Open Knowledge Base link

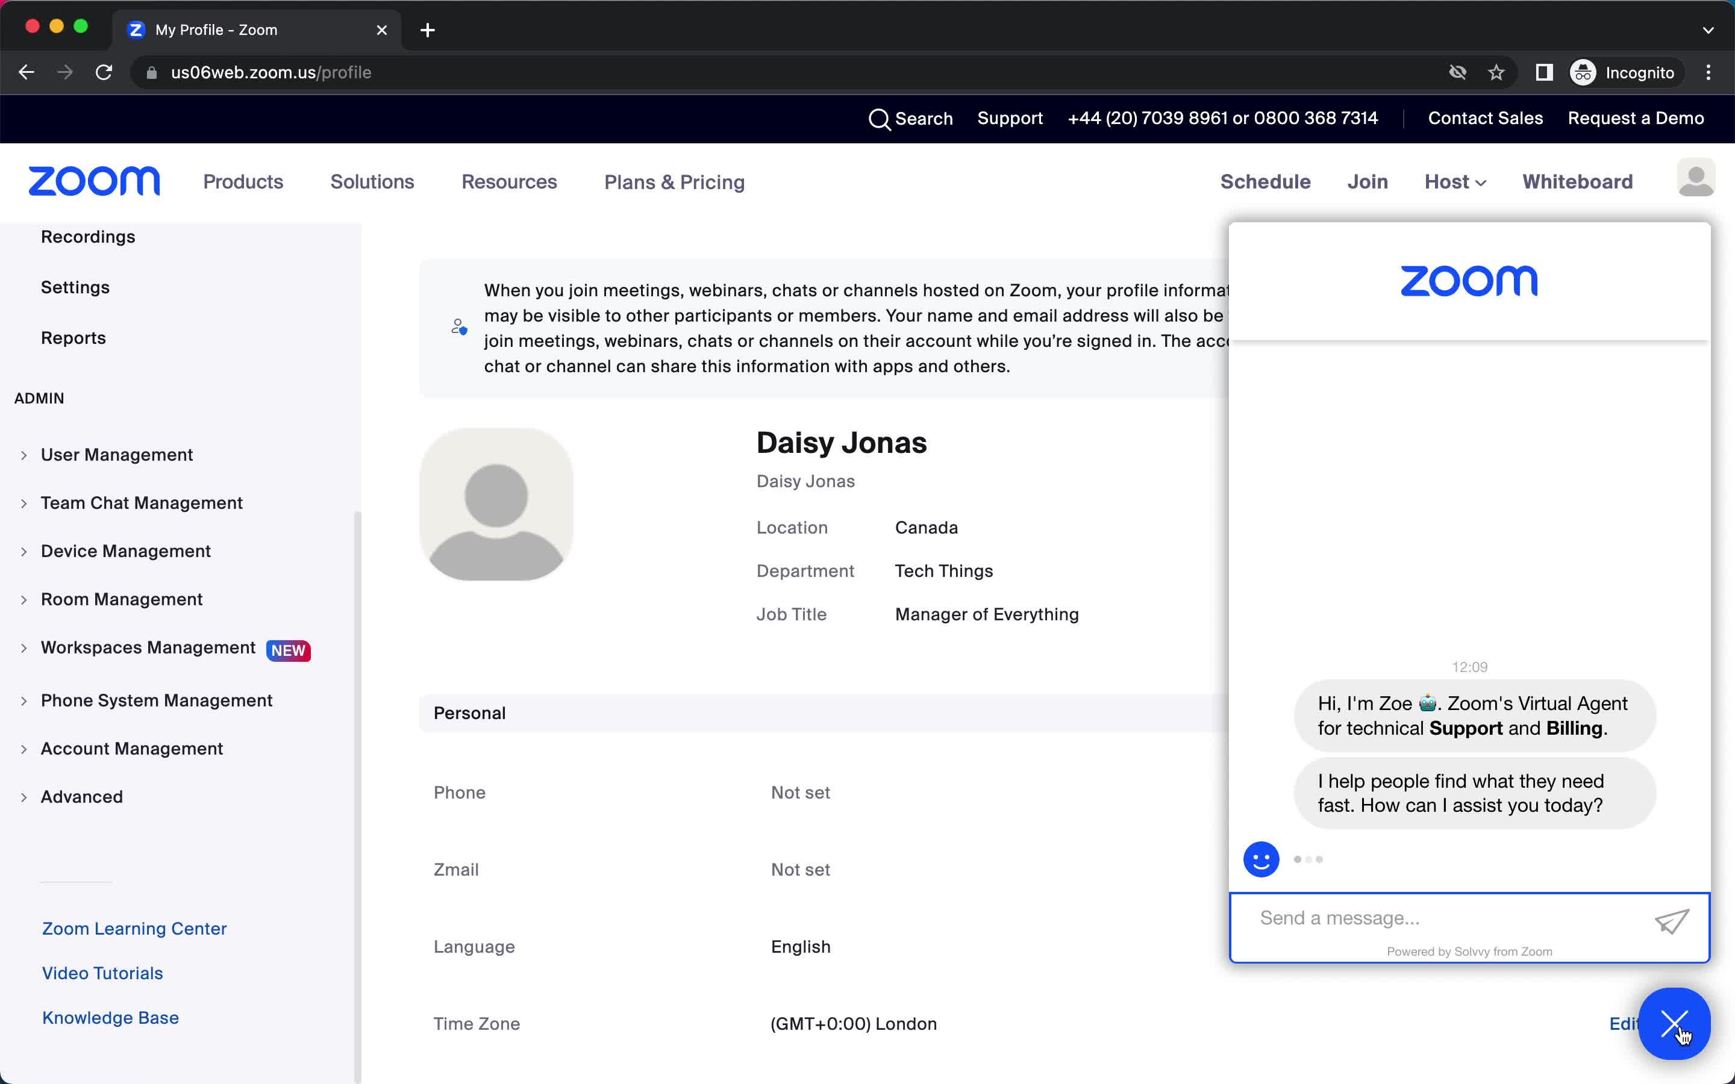[x=110, y=1017]
